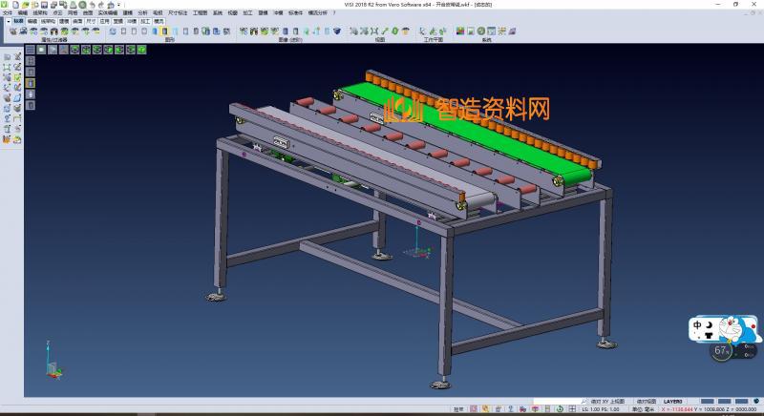
Task: Switch to the 尺寸 ribbon tab
Action: [90, 20]
